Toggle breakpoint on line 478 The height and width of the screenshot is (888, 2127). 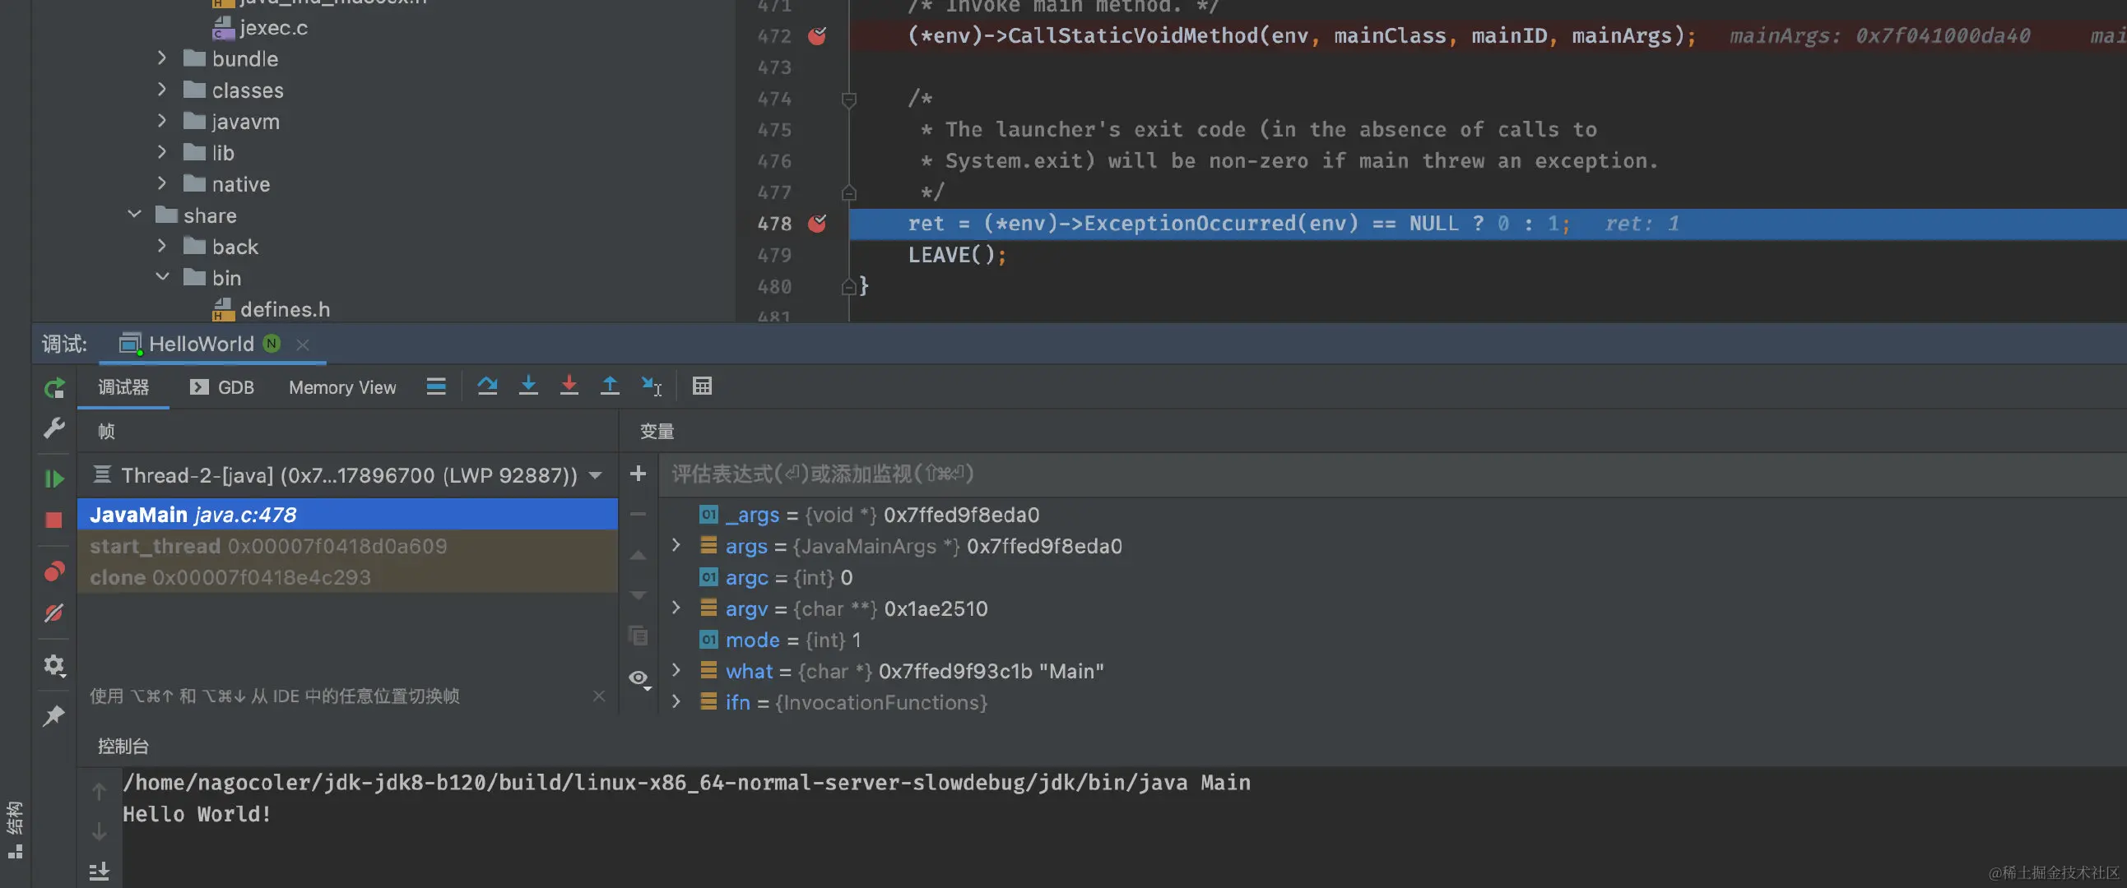817,224
